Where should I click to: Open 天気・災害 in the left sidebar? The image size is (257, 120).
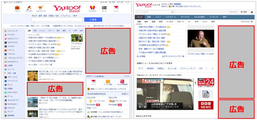tap(10, 73)
